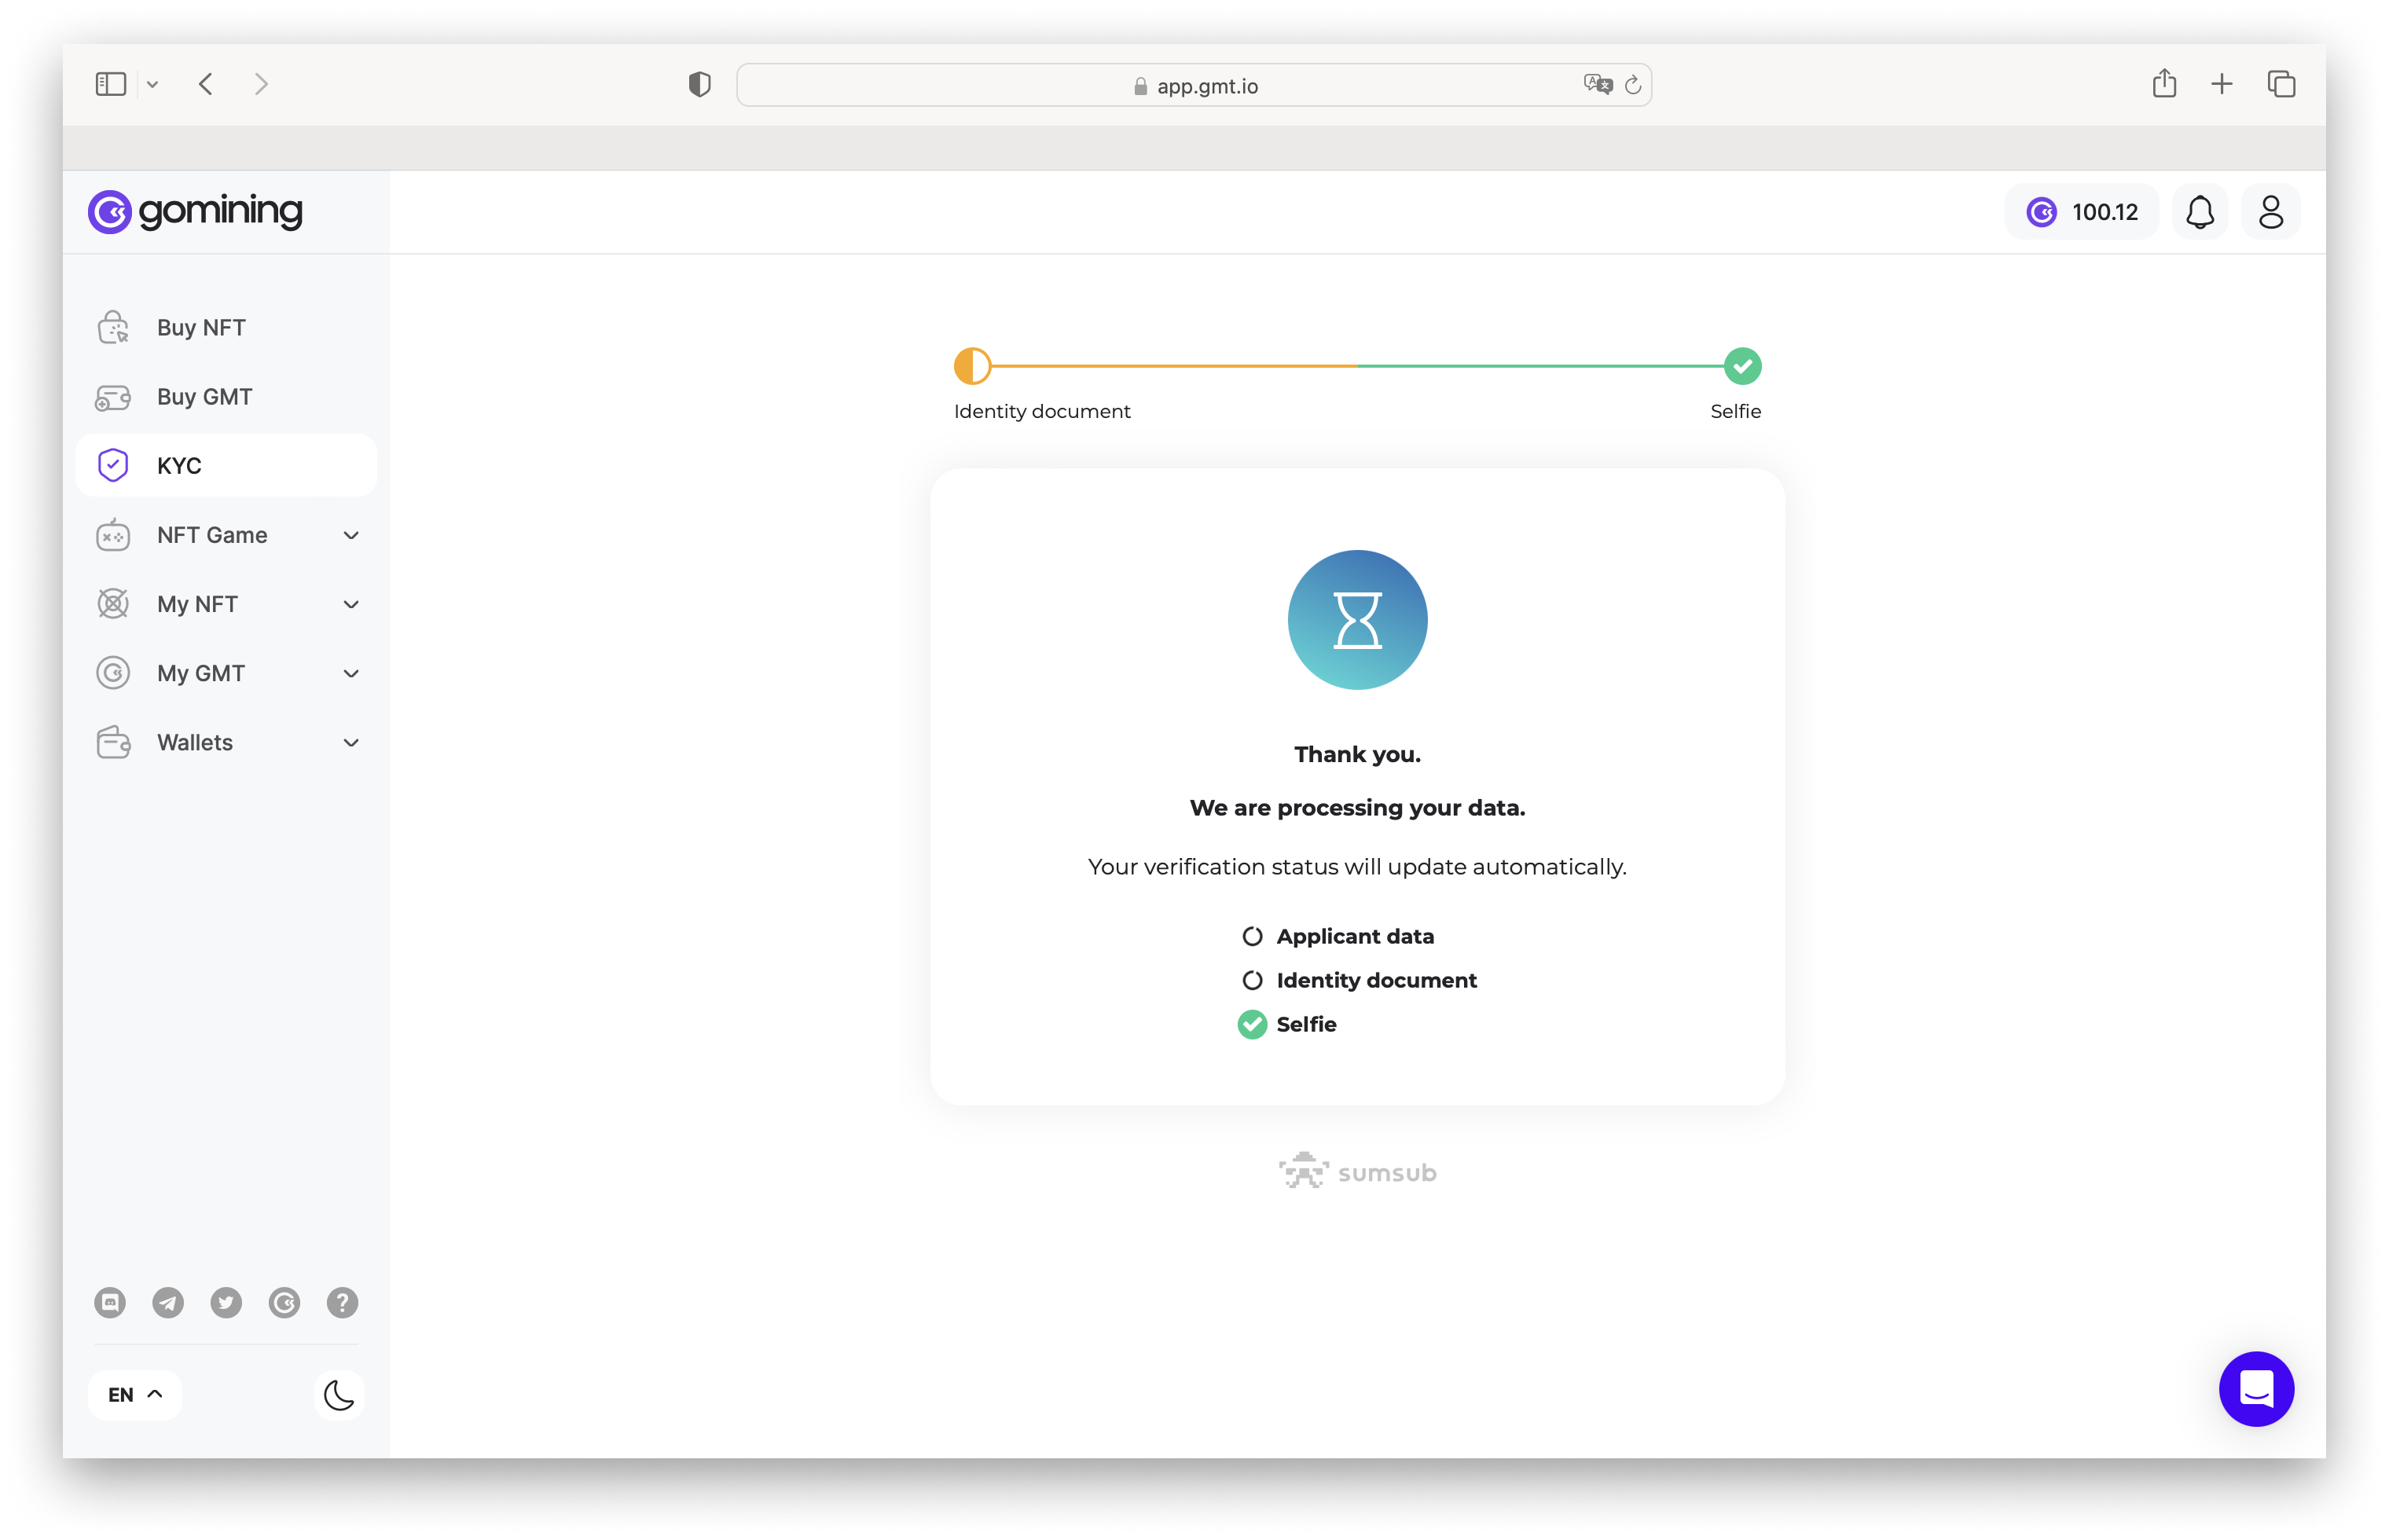Click the Selfie completed checkmark in list

coord(1252,1024)
